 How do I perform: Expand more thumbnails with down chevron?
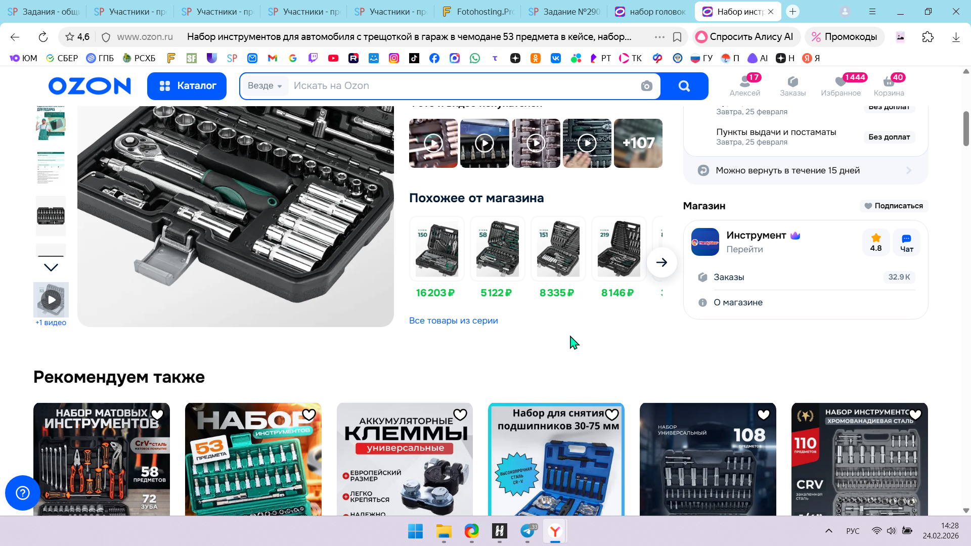pos(51,267)
